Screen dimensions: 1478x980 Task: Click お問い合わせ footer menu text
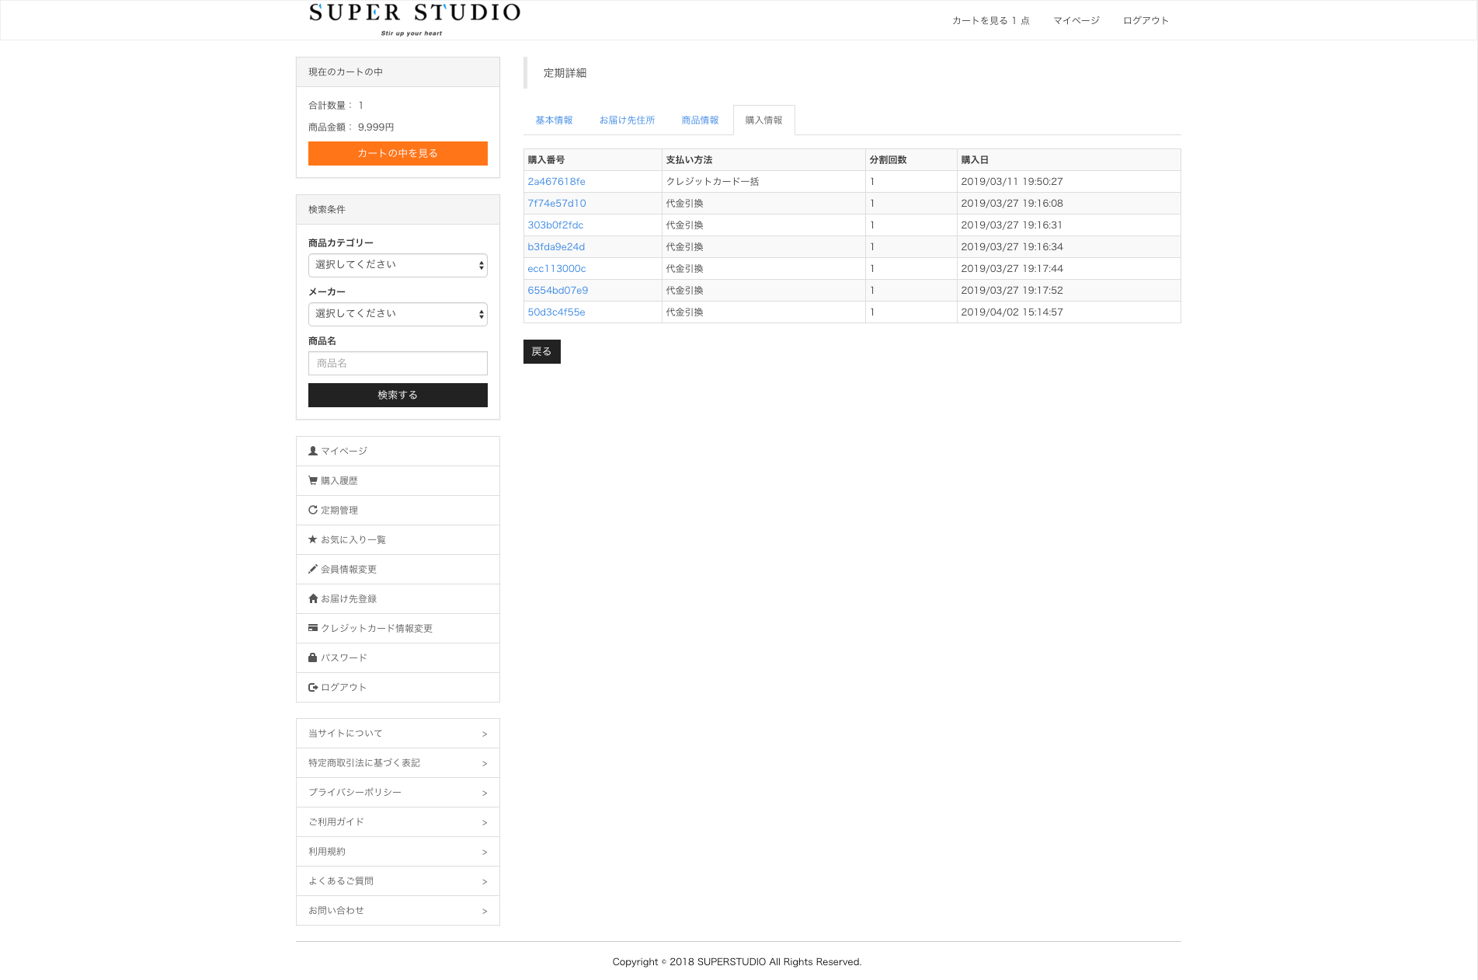336,911
